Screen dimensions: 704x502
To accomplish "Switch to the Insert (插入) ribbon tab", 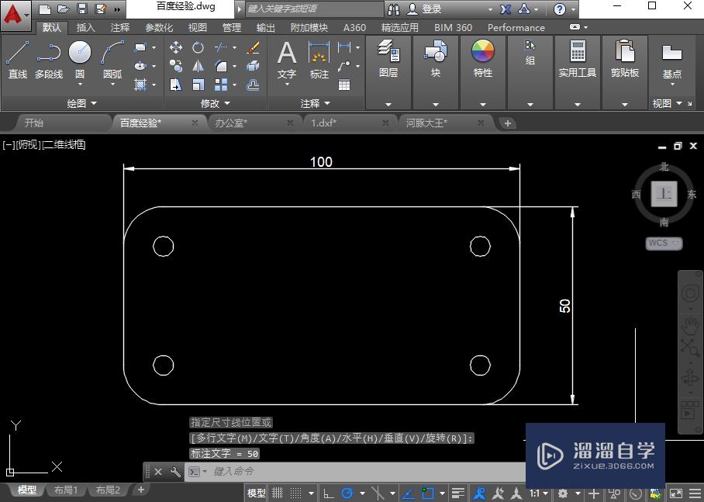I will (x=86, y=27).
